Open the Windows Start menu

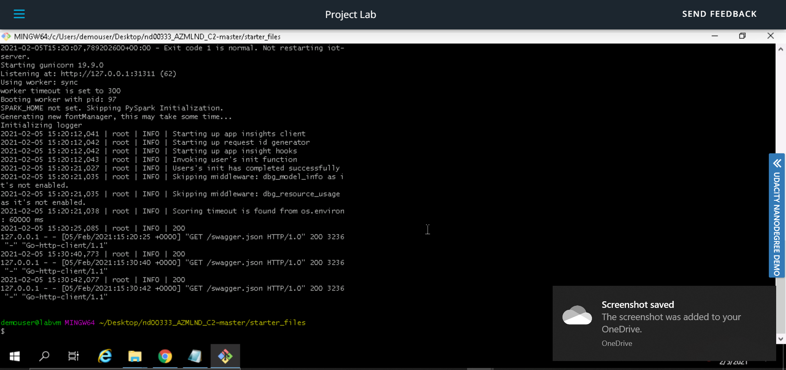click(x=15, y=357)
